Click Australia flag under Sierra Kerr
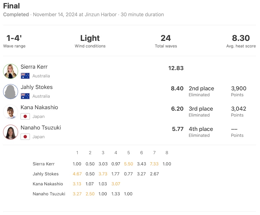 click(x=25, y=76)
